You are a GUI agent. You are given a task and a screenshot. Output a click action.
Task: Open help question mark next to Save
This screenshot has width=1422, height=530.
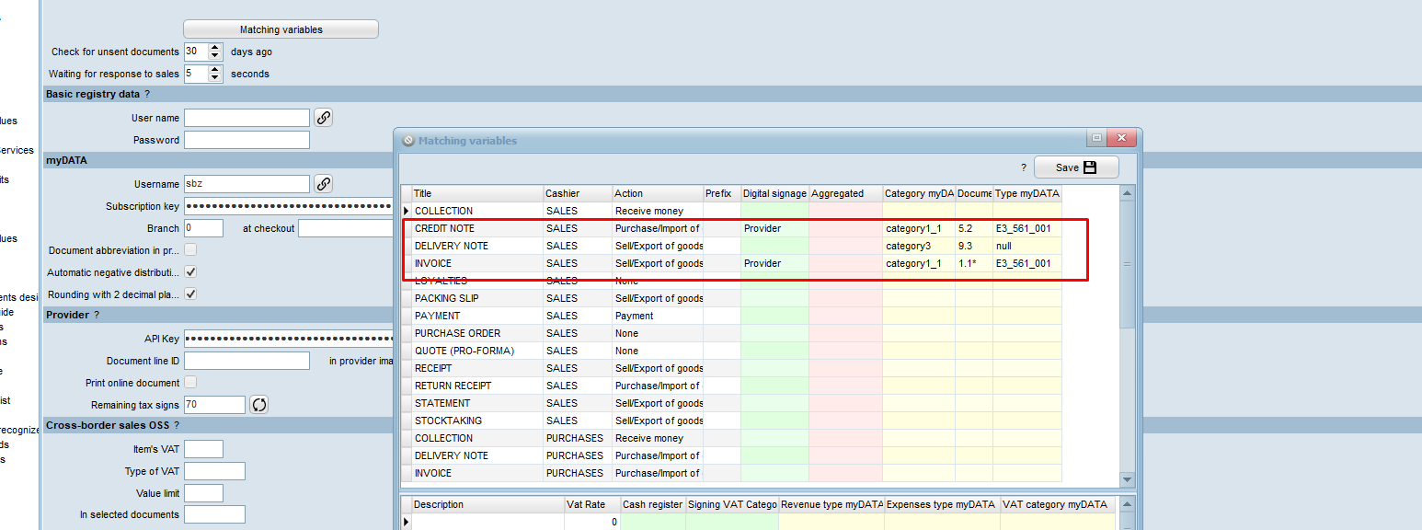coord(1023,168)
